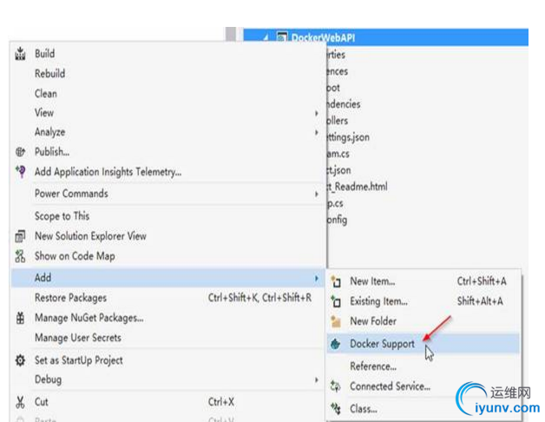Expand the View submenu arrow
Viewport: 545px width, 422px height.
coord(316,114)
